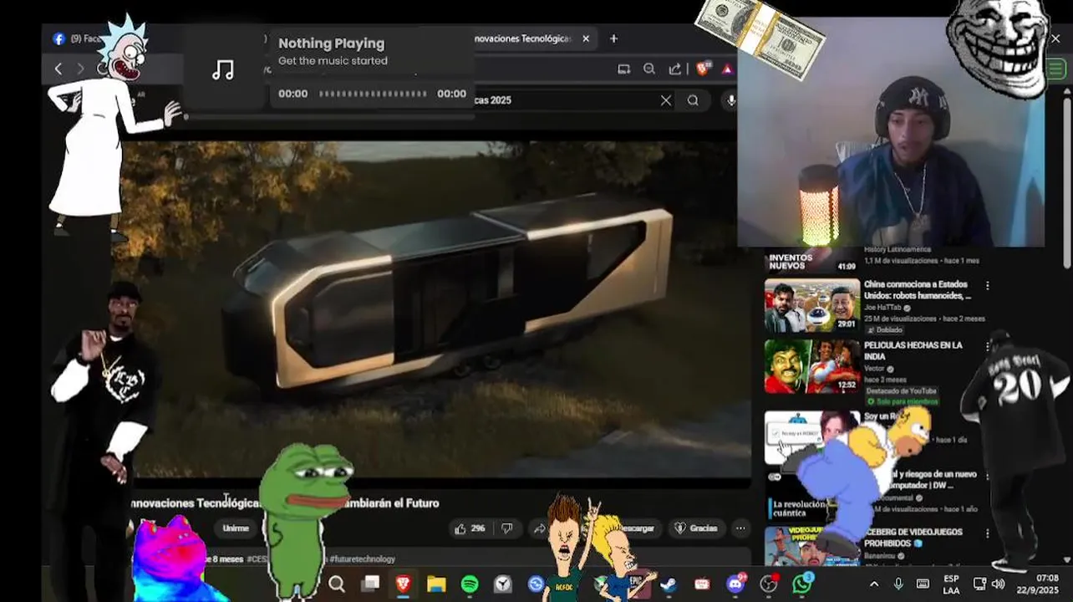Image resolution: width=1073 pixels, height=602 pixels.
Task: Open Steam from the taskbar
Action: pyautogui.click(x=669, y=584)
